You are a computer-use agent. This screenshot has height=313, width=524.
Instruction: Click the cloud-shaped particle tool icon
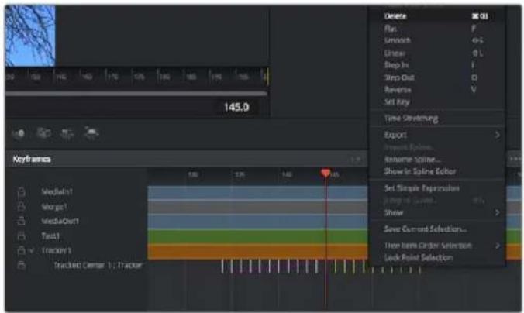[91, 133]
